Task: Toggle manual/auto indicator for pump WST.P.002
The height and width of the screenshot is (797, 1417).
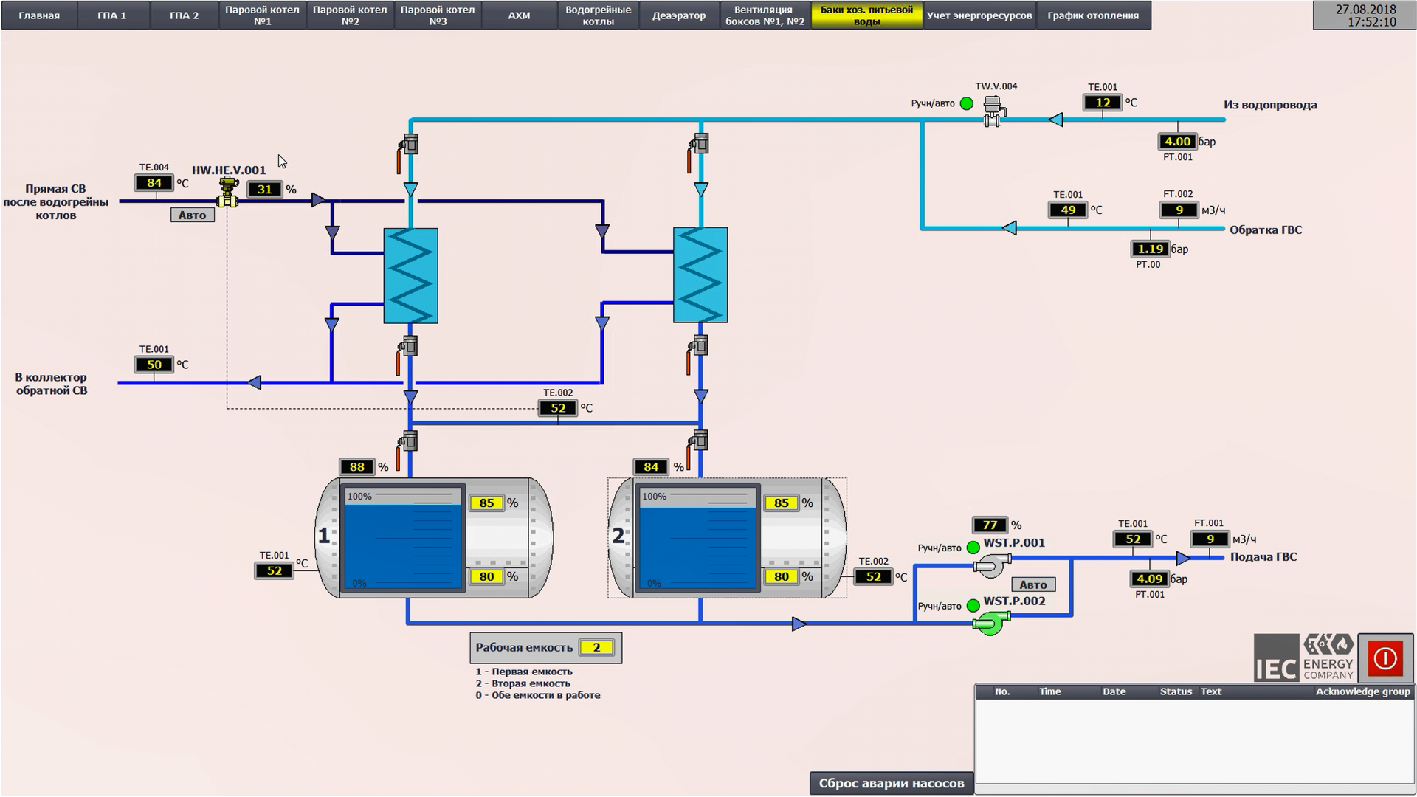Action: (973, 606)
